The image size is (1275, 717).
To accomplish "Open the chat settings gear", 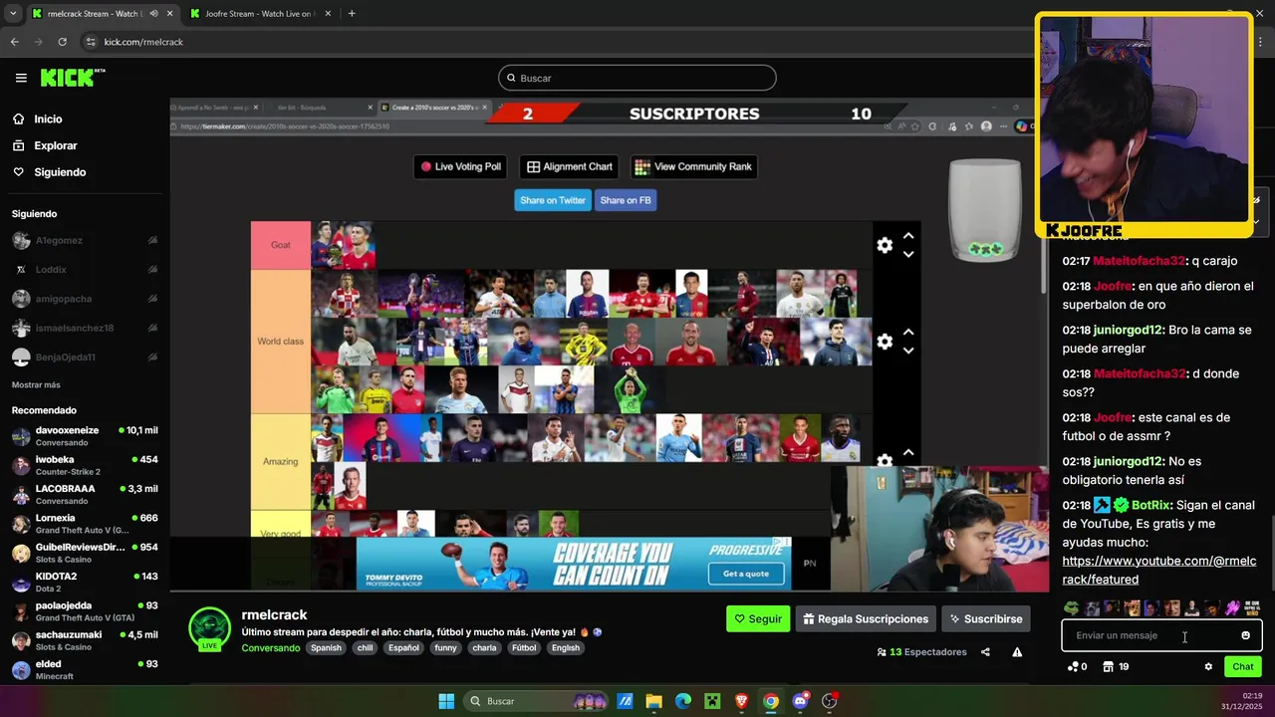I will coord(1208,666).
